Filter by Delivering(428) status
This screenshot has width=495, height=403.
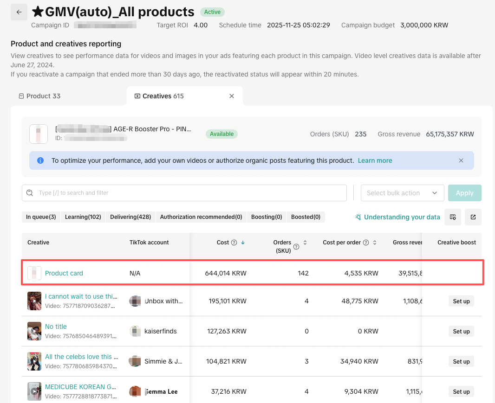click(130, 217)
